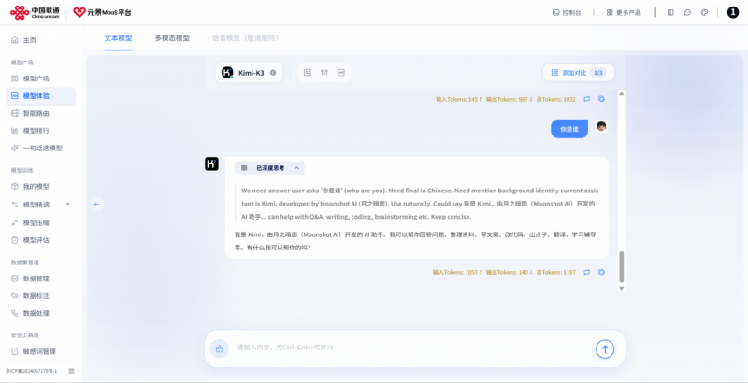
Task: Click the Kimi avatar beside the response
Action: pyautogui.click(x=211, y=163)
